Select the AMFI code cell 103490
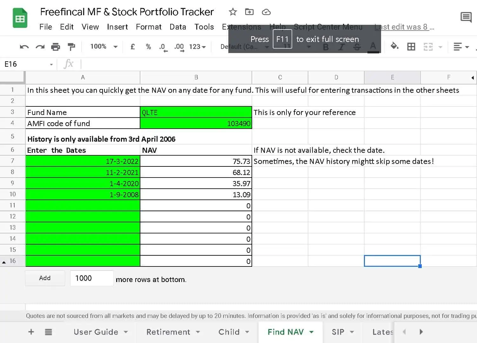477x343 pixels. coord(196,123)
